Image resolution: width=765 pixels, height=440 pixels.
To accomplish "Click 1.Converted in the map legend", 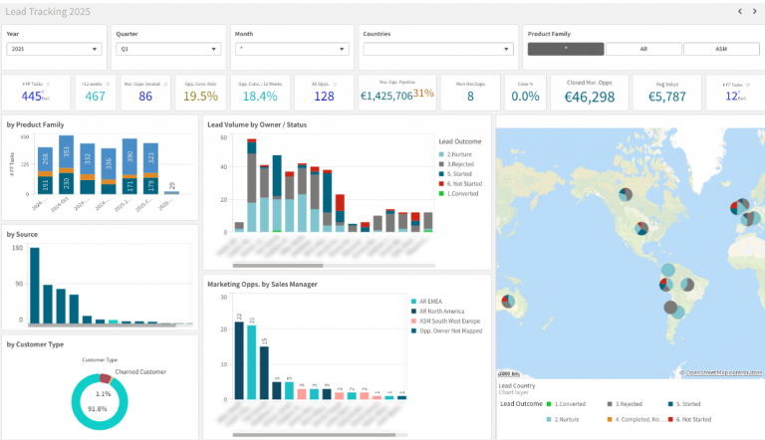I will [x=566, y=404].
